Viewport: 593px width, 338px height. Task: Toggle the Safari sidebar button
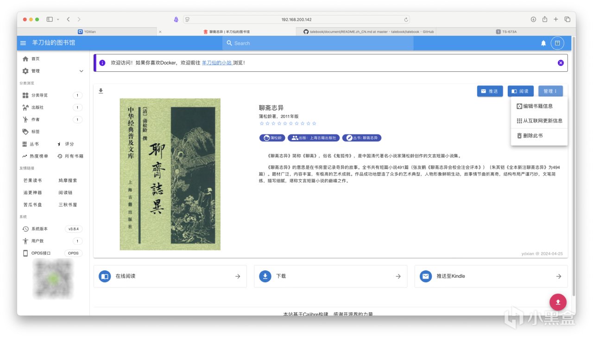tap(50, 19)
